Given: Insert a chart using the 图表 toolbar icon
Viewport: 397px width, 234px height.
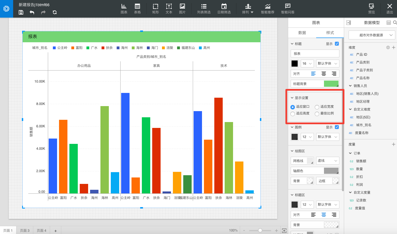Looking at the screenshot, I should tap(124, 9).
